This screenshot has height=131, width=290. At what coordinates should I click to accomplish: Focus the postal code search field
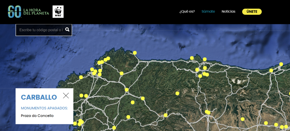click(41, 30)
